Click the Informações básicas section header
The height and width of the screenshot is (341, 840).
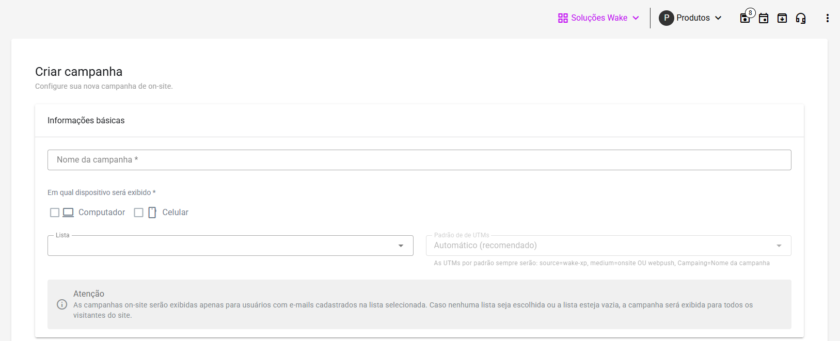click(x=86, y=121)
